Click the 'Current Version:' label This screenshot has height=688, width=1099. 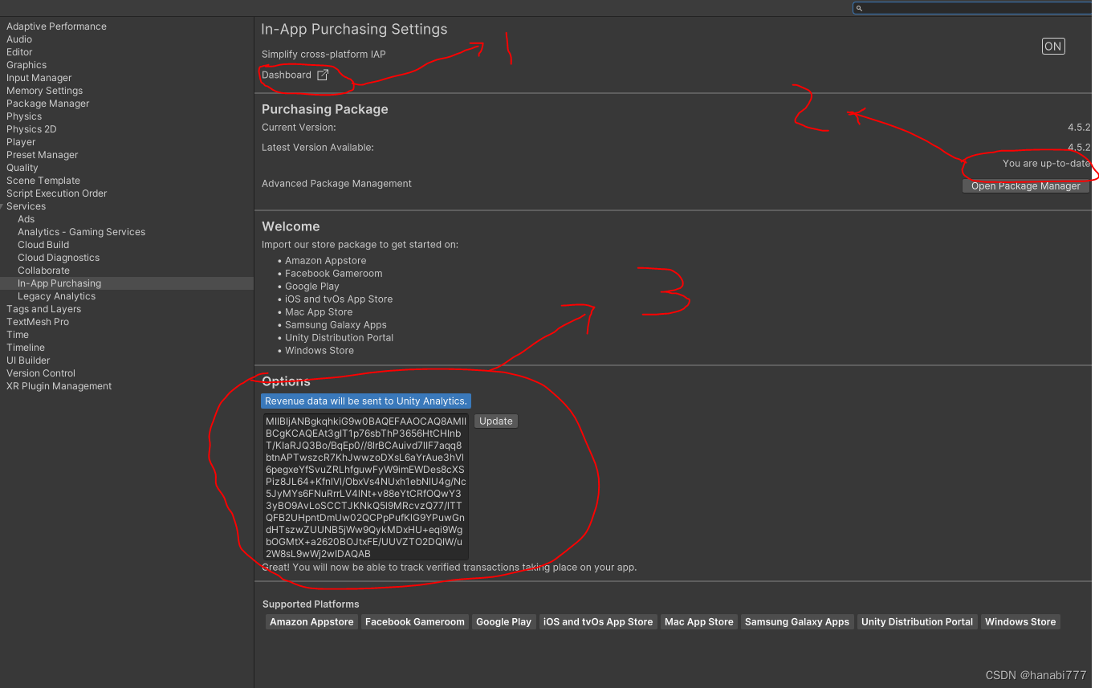click(x=299, y=128)
